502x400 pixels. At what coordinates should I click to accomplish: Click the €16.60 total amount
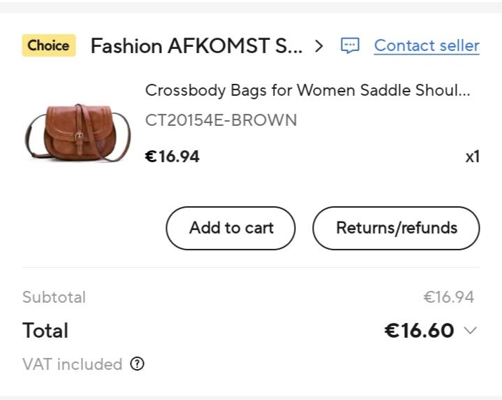(419, 331)
